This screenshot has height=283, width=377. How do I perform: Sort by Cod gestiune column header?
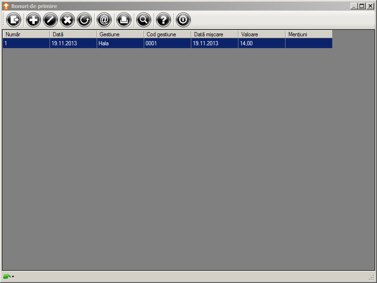click(167, 34)
